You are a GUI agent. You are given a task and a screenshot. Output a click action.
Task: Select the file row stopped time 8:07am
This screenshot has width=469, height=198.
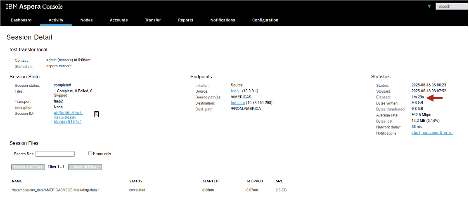(252, 190)
